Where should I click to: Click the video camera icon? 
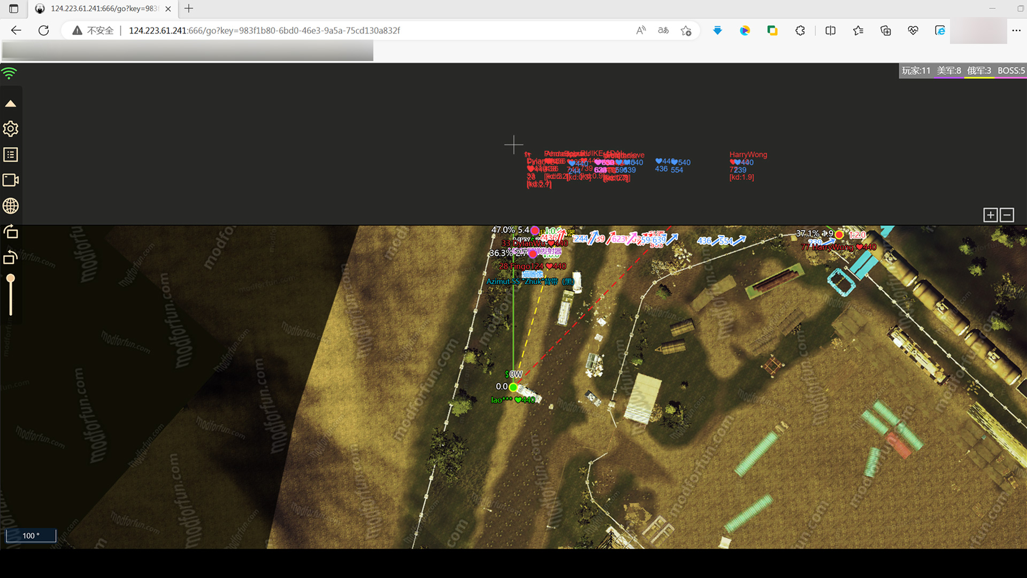click(x=10, y=180)
